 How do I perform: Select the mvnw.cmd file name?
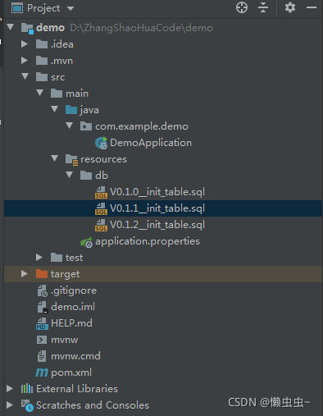(75, 356)
